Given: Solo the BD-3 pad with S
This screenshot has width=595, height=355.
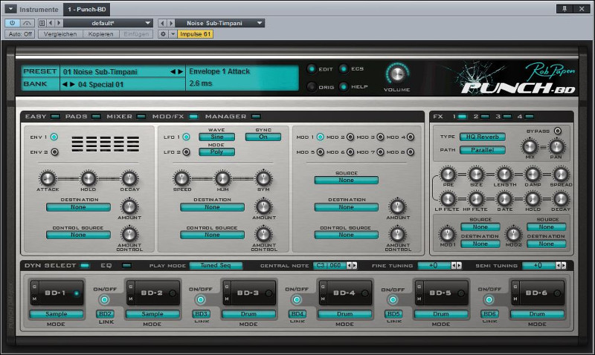Looking at the screenshot, I should pos(227,287).
